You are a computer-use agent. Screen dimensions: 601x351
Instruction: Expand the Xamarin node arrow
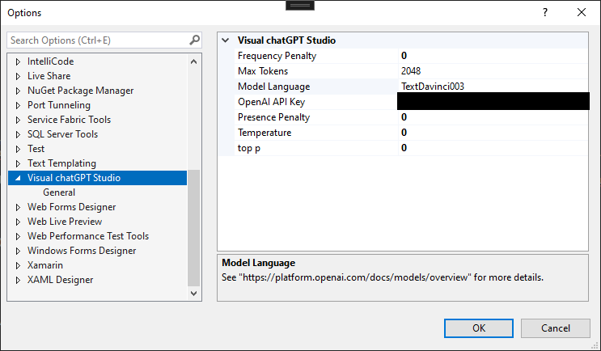[x=18, y=265]
